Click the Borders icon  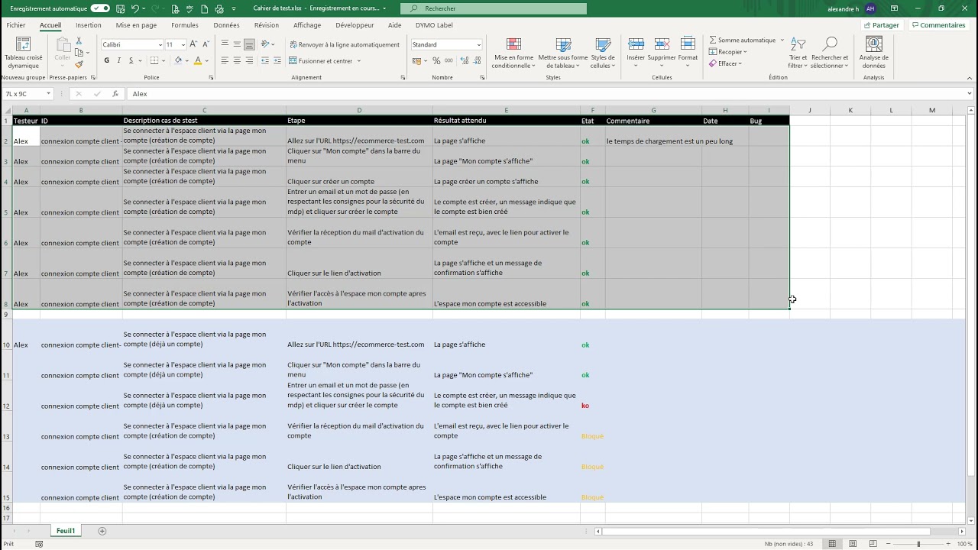[x=154, y=60]
